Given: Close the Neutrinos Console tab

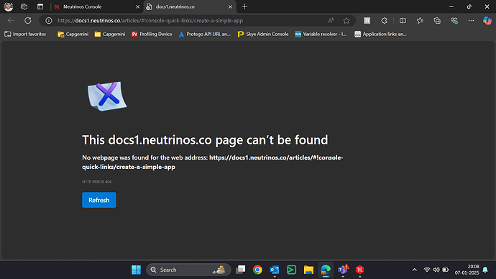Looking at the screenshot, I should pyautogui.click(x=137, y=6).
